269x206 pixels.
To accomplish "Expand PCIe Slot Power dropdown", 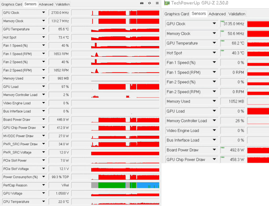I will [44, 160].
